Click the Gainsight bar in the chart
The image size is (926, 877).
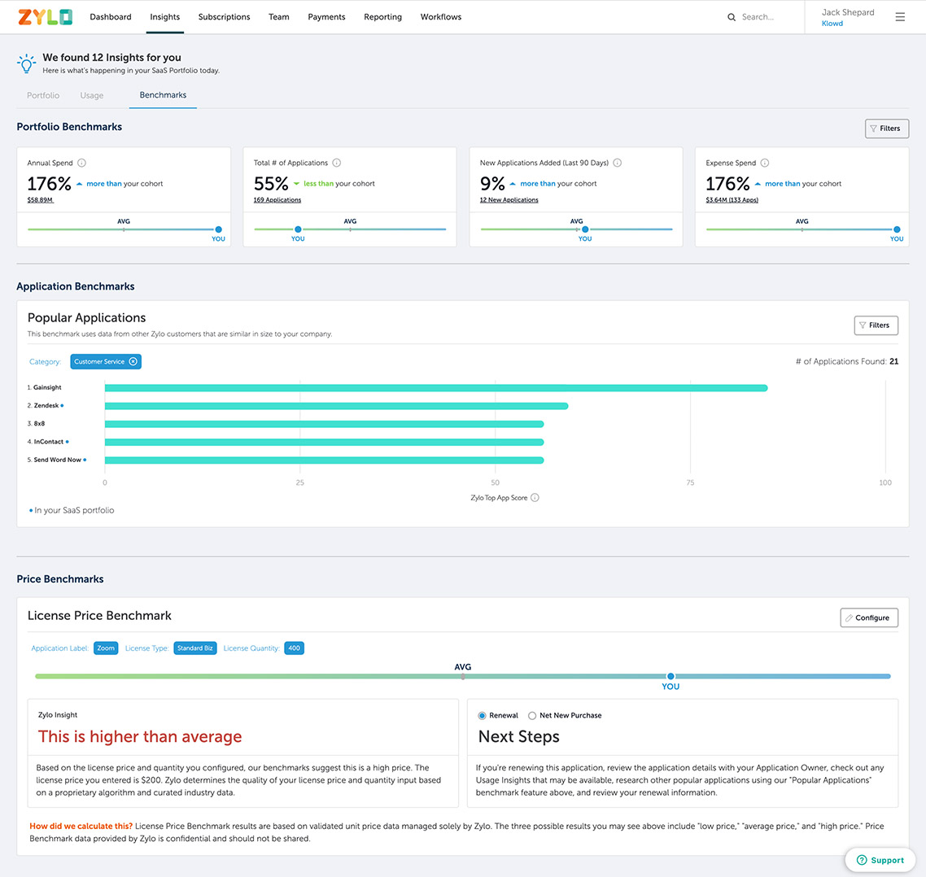pos(436,388)
